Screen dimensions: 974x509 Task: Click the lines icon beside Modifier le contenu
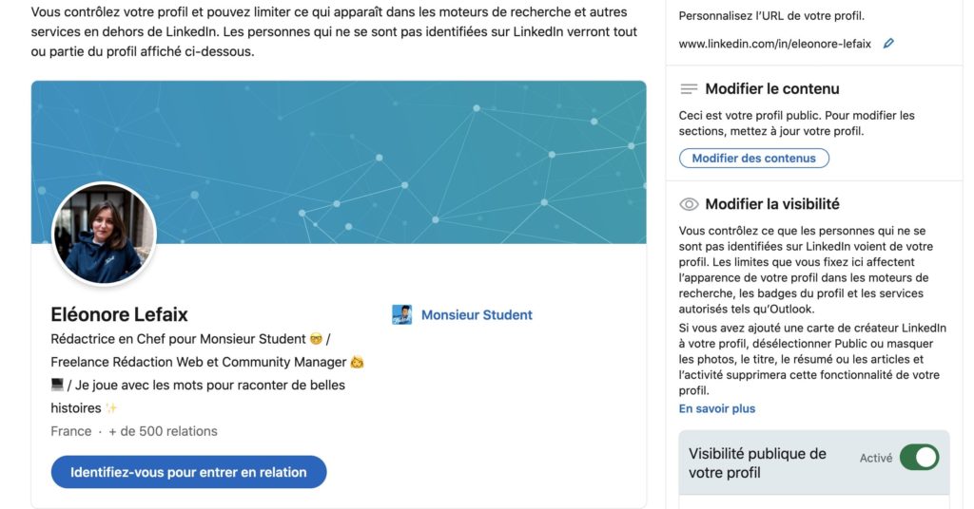(x=690, y=89)
